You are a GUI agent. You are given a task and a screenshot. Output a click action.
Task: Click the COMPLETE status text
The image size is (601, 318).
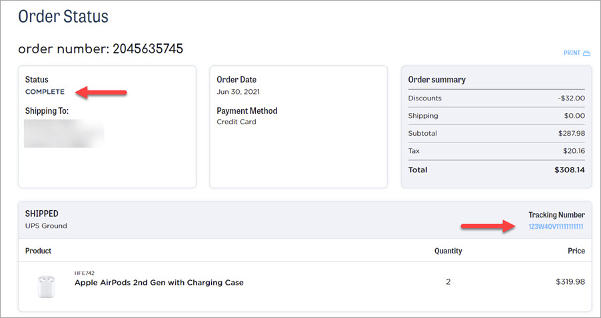45,92
